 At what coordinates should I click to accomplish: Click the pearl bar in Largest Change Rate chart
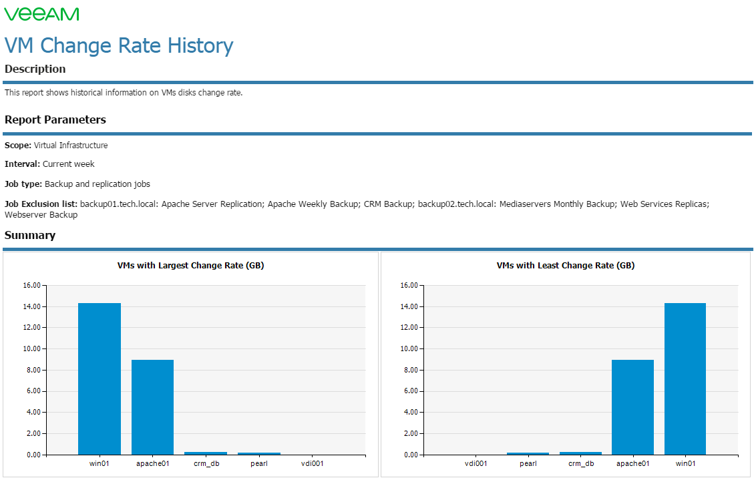259,453
